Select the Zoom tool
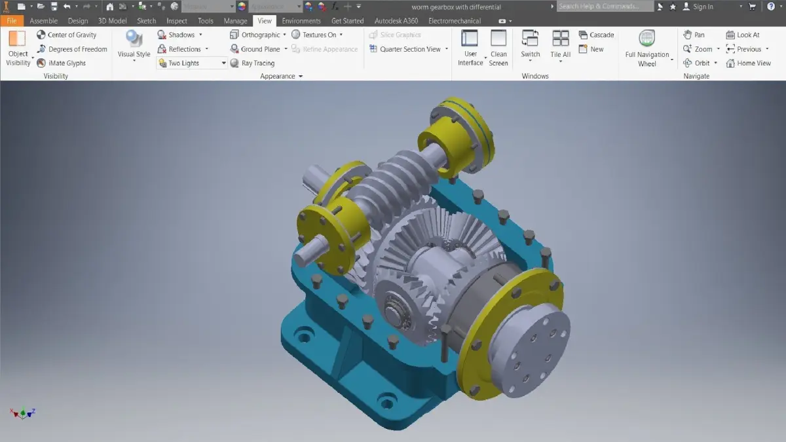This screenshot has width=786, height=442. (x=698, y=49)
